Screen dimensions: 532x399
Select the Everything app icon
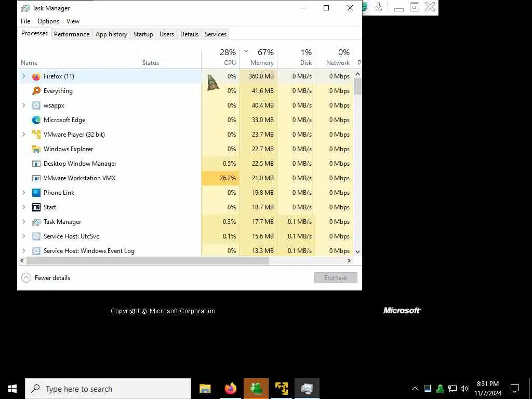(x=36, y=91)
